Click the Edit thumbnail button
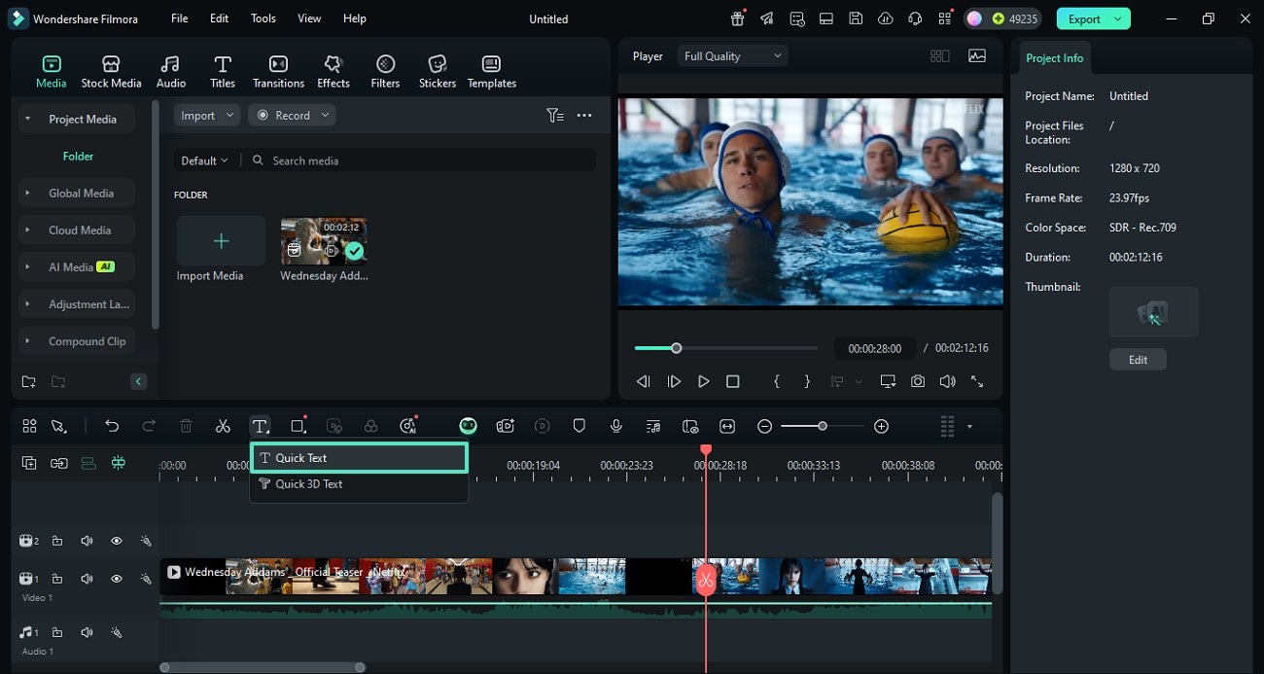 tap(1138, 360)
